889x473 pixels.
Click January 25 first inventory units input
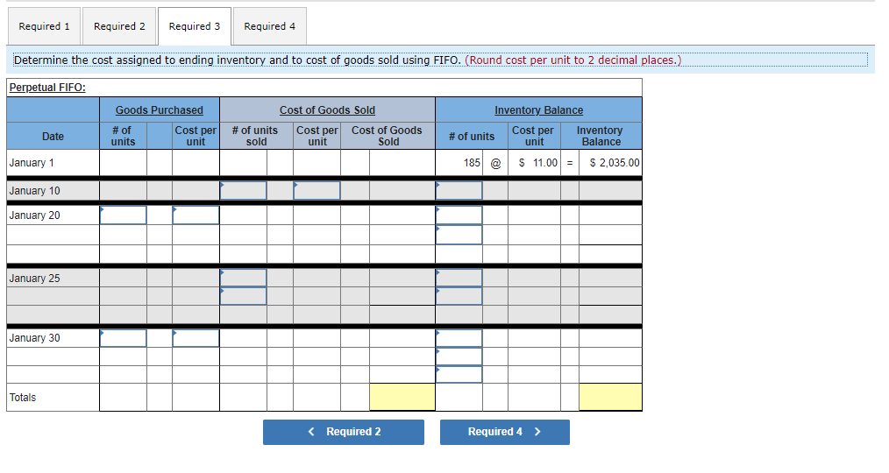coord(459,278)
